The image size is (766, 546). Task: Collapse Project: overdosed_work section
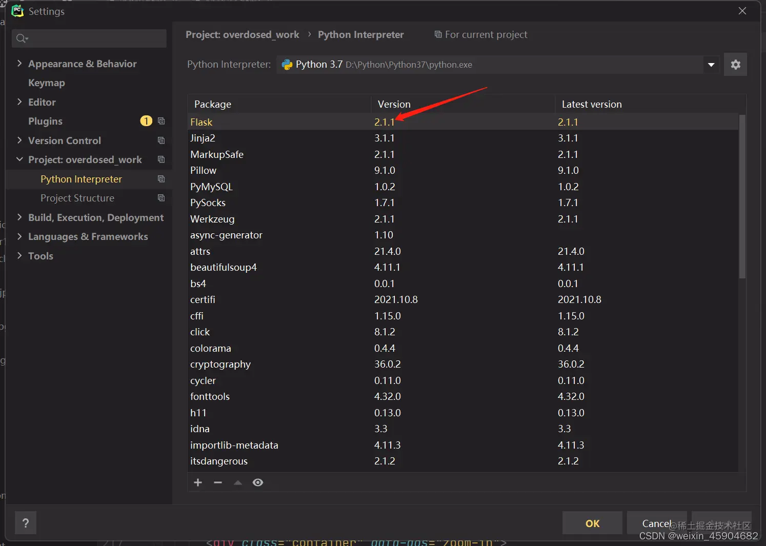19,159
